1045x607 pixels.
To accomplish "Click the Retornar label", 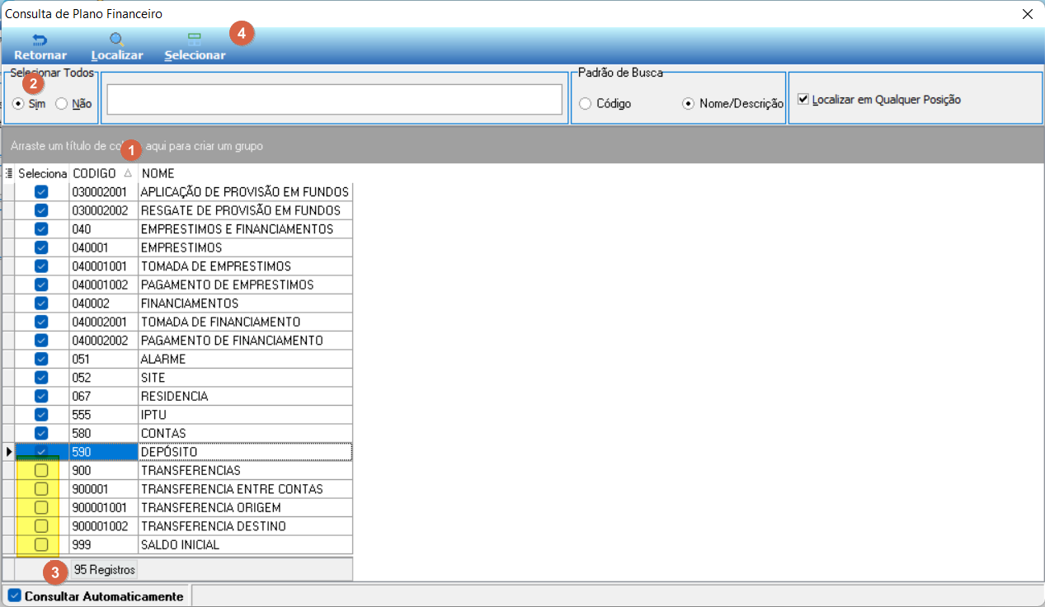I will [40, 55].
